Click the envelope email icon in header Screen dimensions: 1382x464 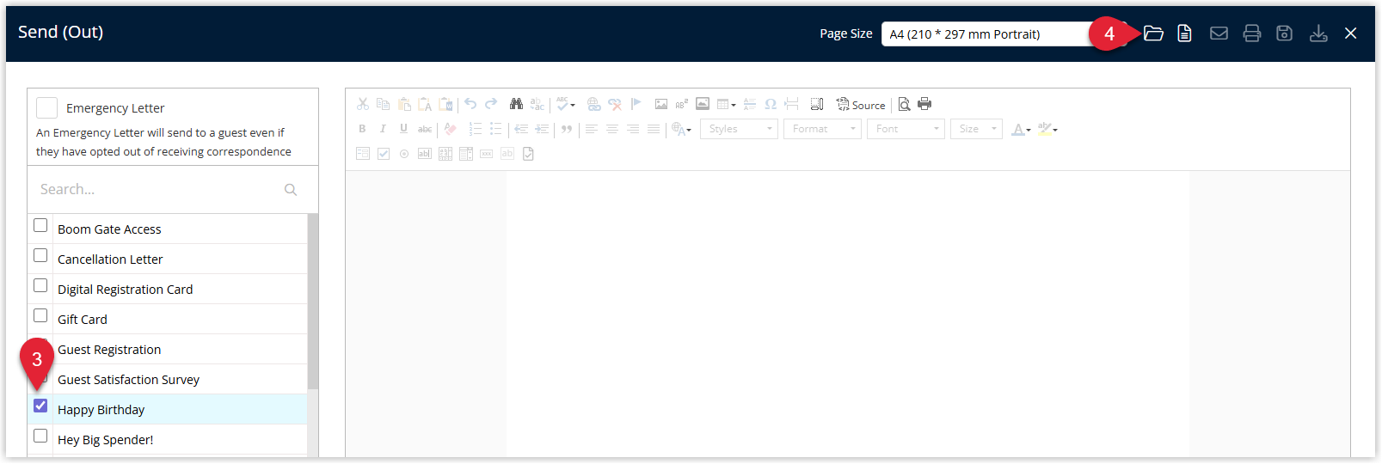(x=1219, y=34)
